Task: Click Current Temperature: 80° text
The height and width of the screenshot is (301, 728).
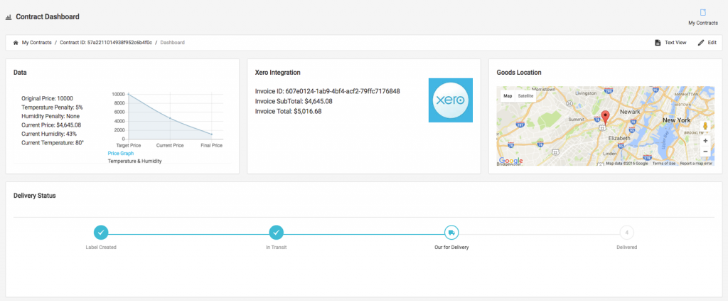Action: (x=53, y=142)
